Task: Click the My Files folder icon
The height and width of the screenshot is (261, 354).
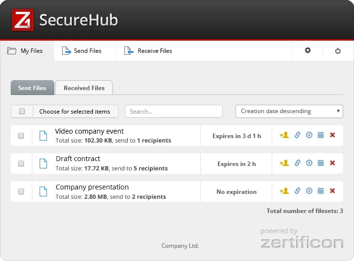Action: (12, 51)
